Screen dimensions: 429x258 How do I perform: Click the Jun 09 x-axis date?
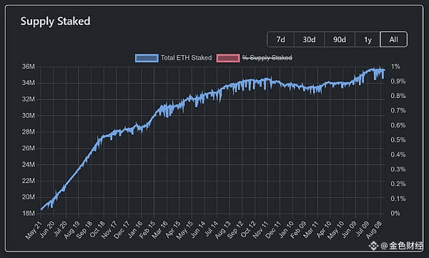(x=349, y=230)
